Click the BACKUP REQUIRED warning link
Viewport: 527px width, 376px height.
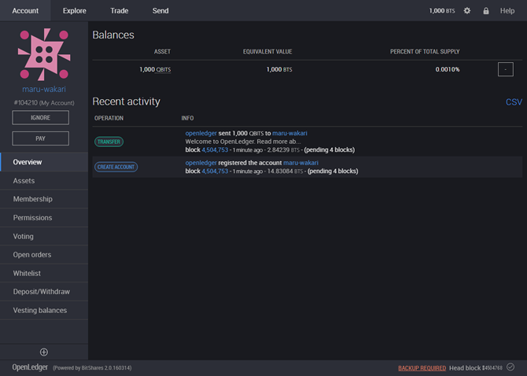422,367
